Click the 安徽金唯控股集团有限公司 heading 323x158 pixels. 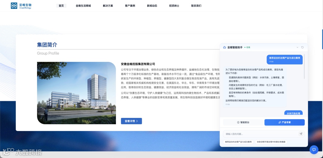pos(138,64)
